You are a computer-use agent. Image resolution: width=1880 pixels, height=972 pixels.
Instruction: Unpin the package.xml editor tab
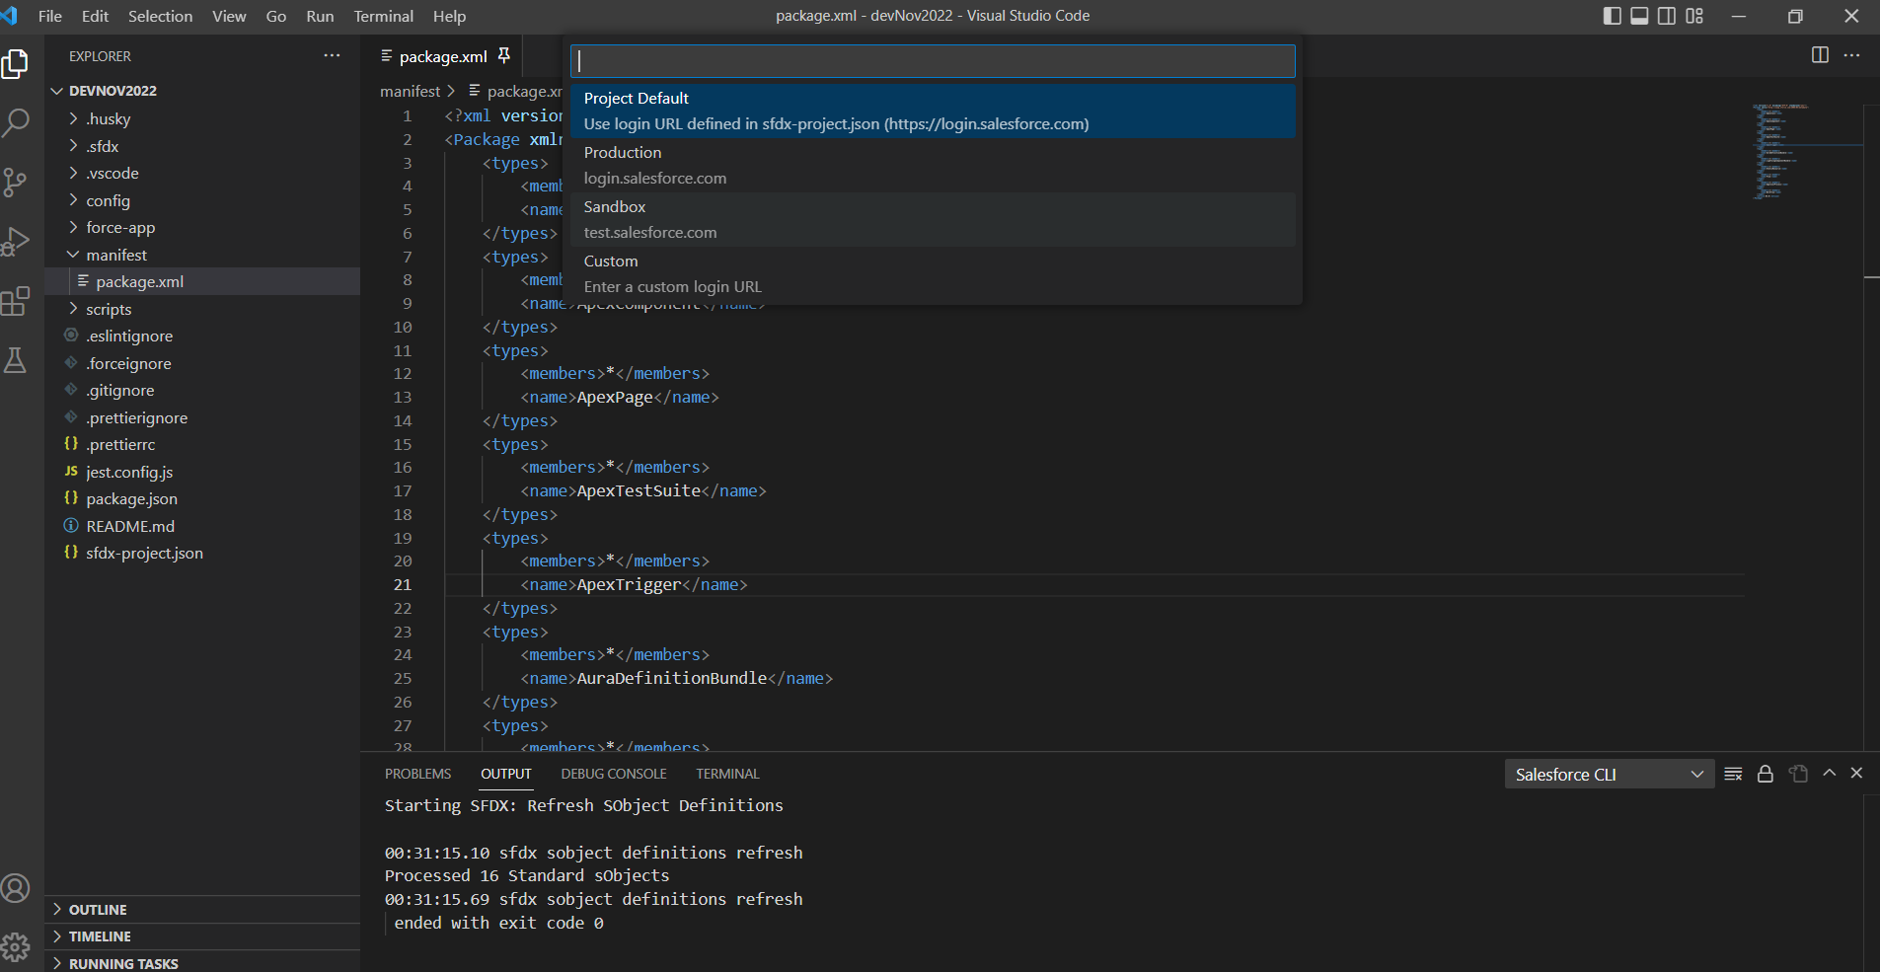click(504, 55)
